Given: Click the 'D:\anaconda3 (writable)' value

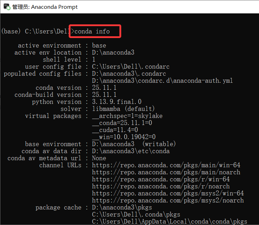Looking at the screenshot, I should click(x=134, y=144).
